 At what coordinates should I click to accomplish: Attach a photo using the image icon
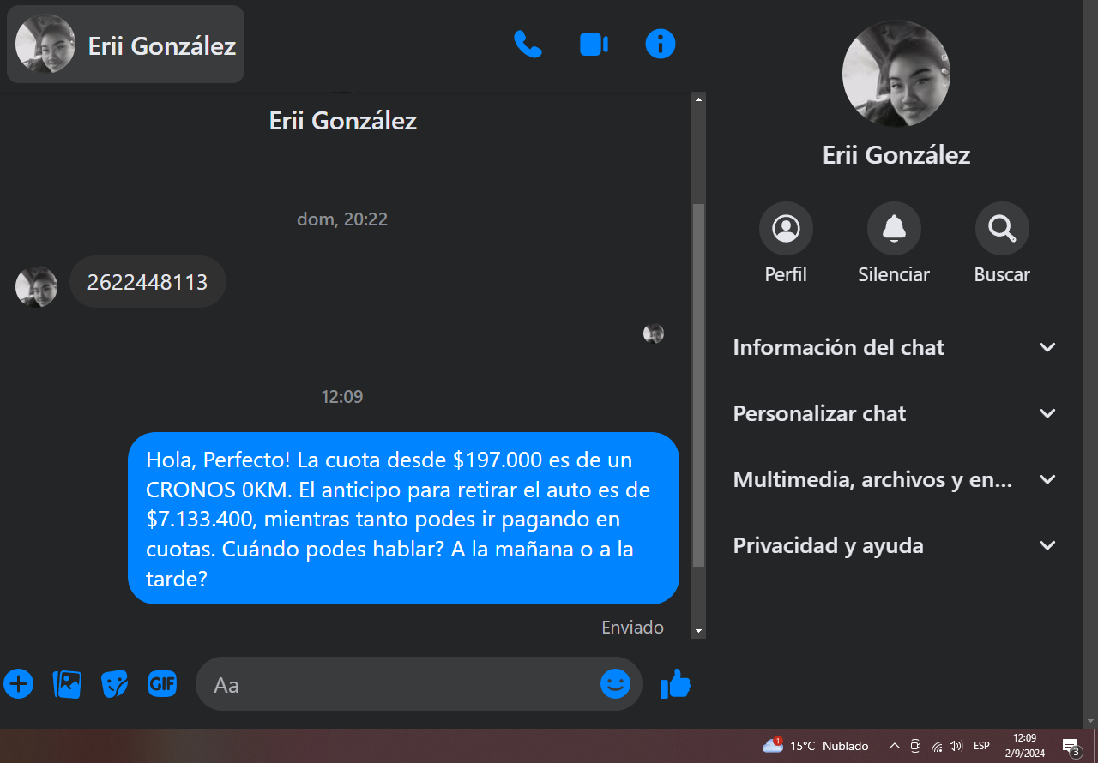[x=67, y=683]
